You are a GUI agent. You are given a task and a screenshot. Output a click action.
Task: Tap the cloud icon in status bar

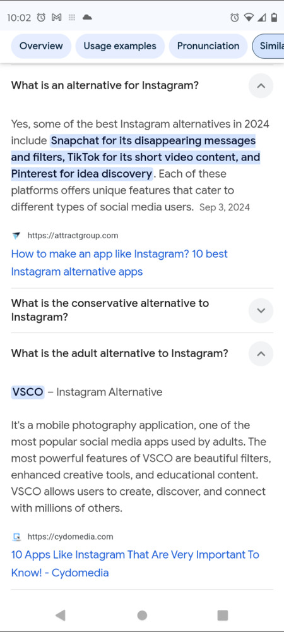pos(87,17)
